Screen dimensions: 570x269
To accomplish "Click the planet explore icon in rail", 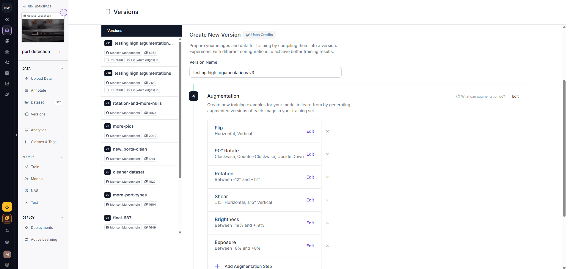I will [7, 95].
